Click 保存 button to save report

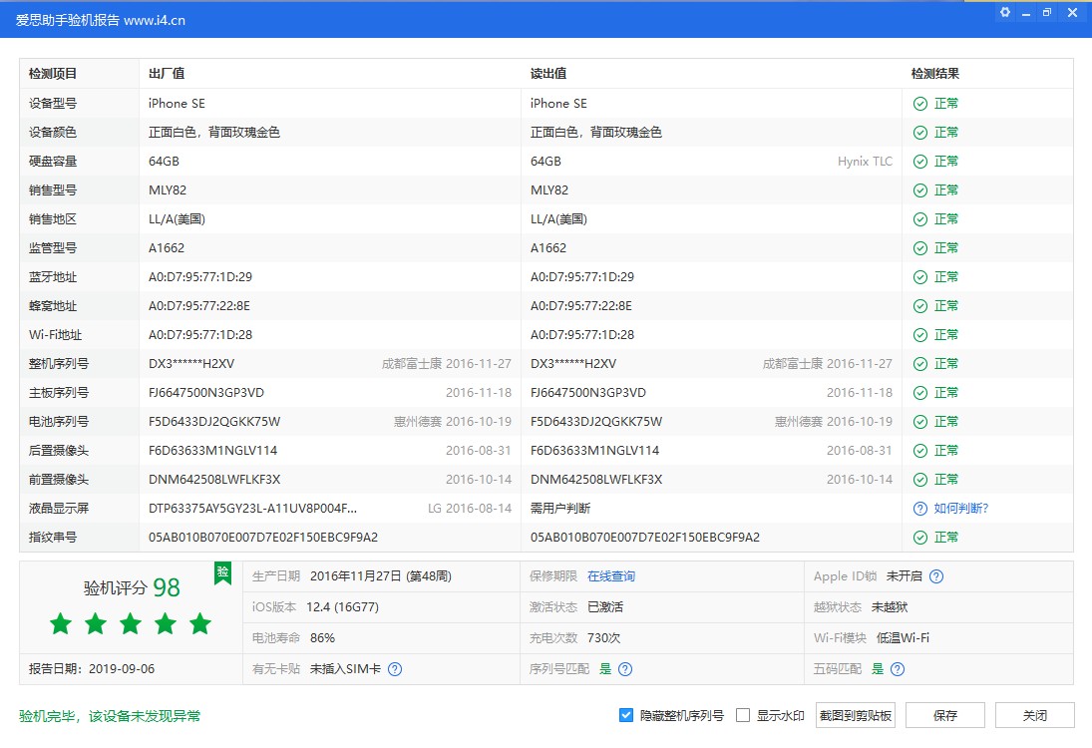(945, 715)
